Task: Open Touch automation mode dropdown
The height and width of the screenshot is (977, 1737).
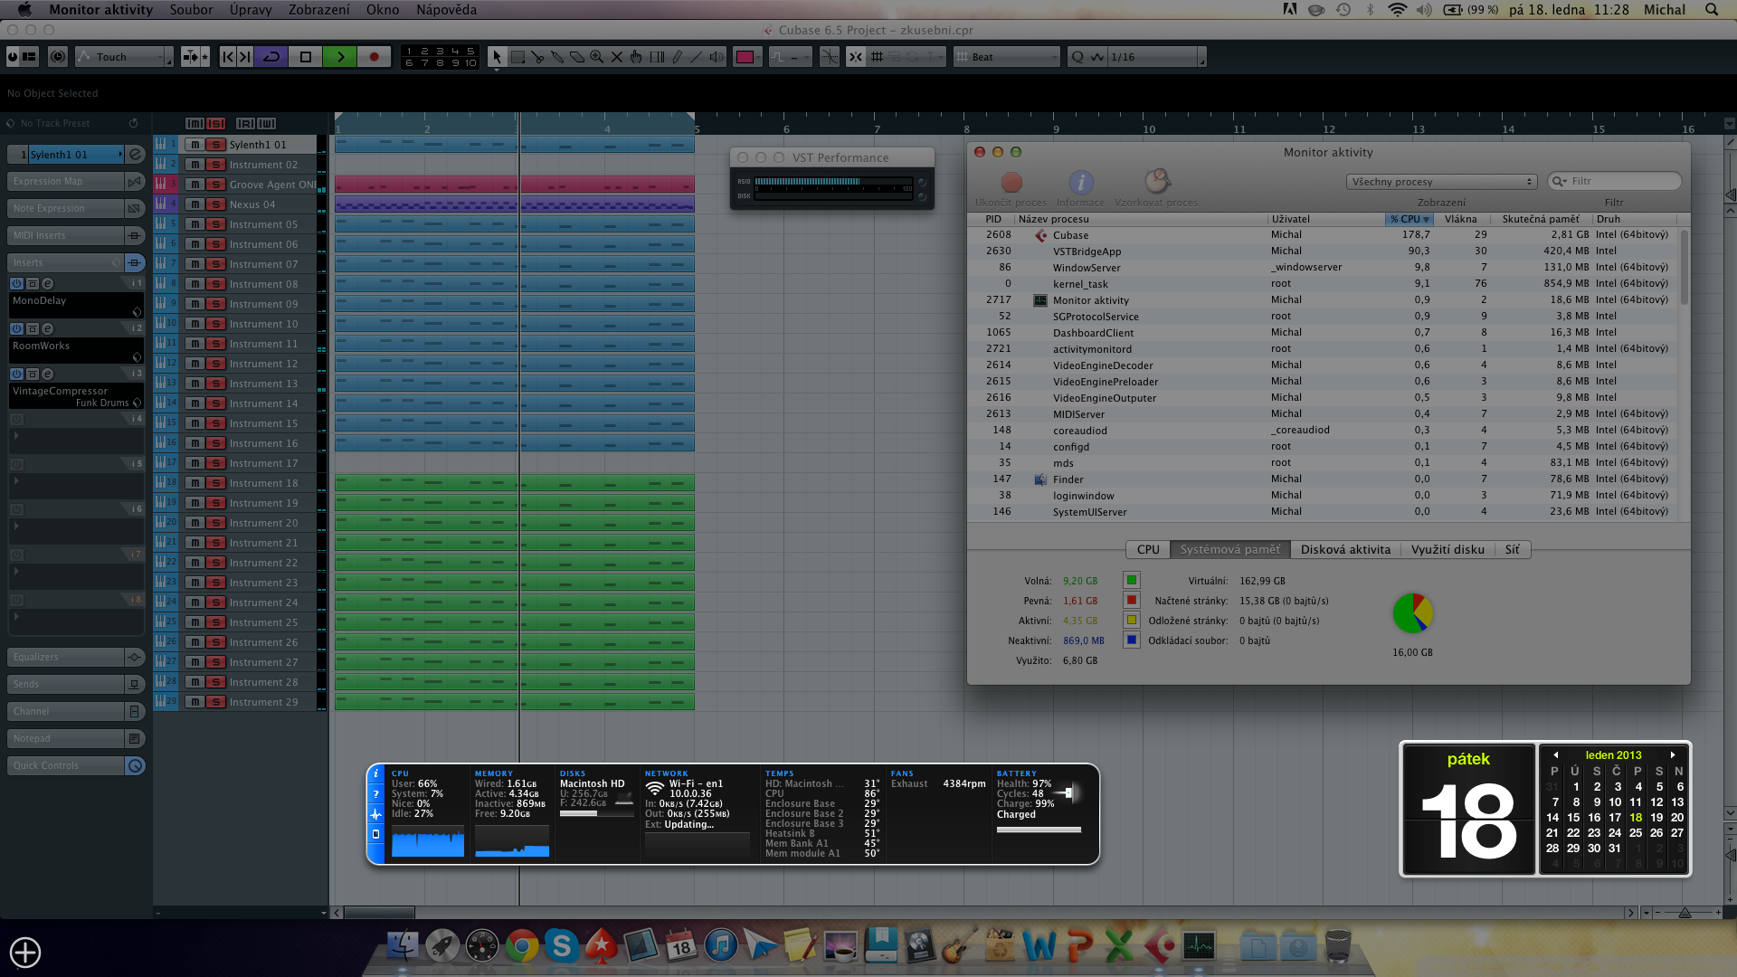Action: 123,57
